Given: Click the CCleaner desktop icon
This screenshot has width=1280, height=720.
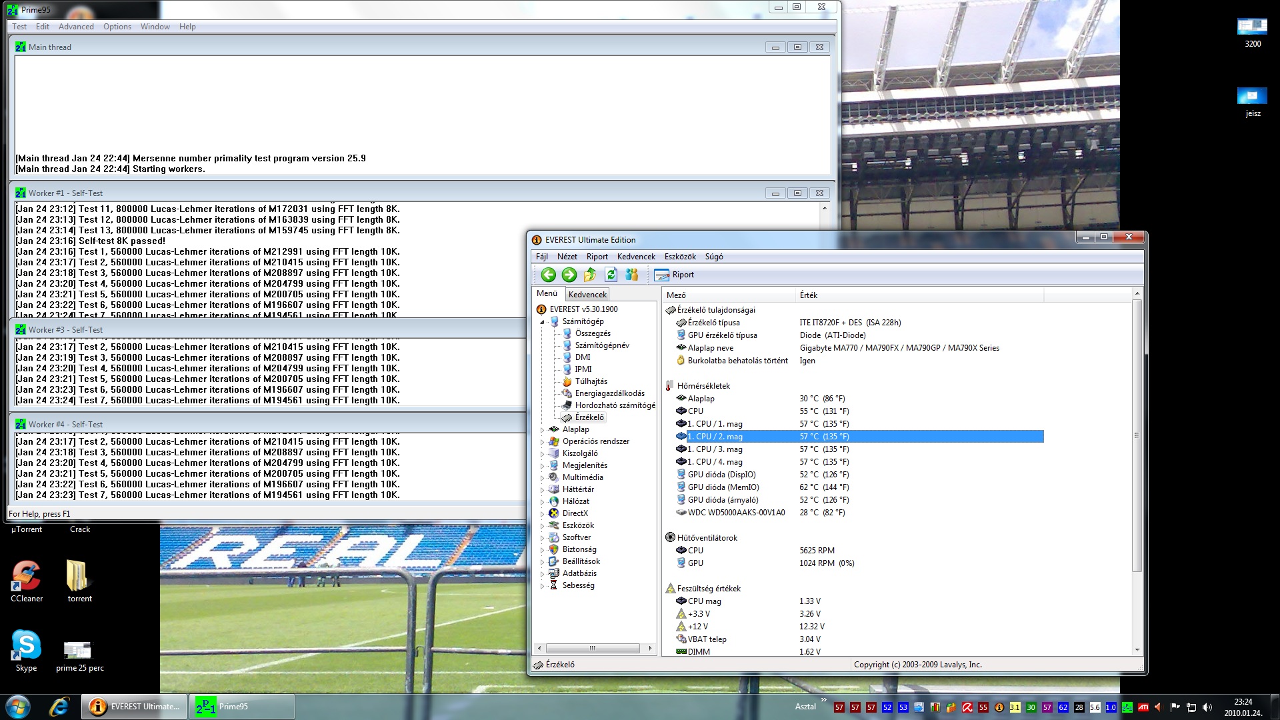Looking at the screenshot, I should (x=27, y=581).
